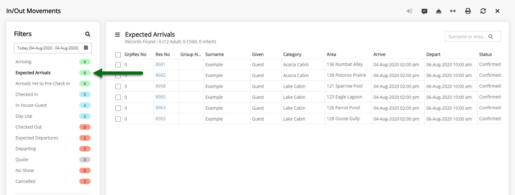This screenshot has height=195, width=515.
Task: Click the In House Guest count badge 4
Action: coord(85,105)
